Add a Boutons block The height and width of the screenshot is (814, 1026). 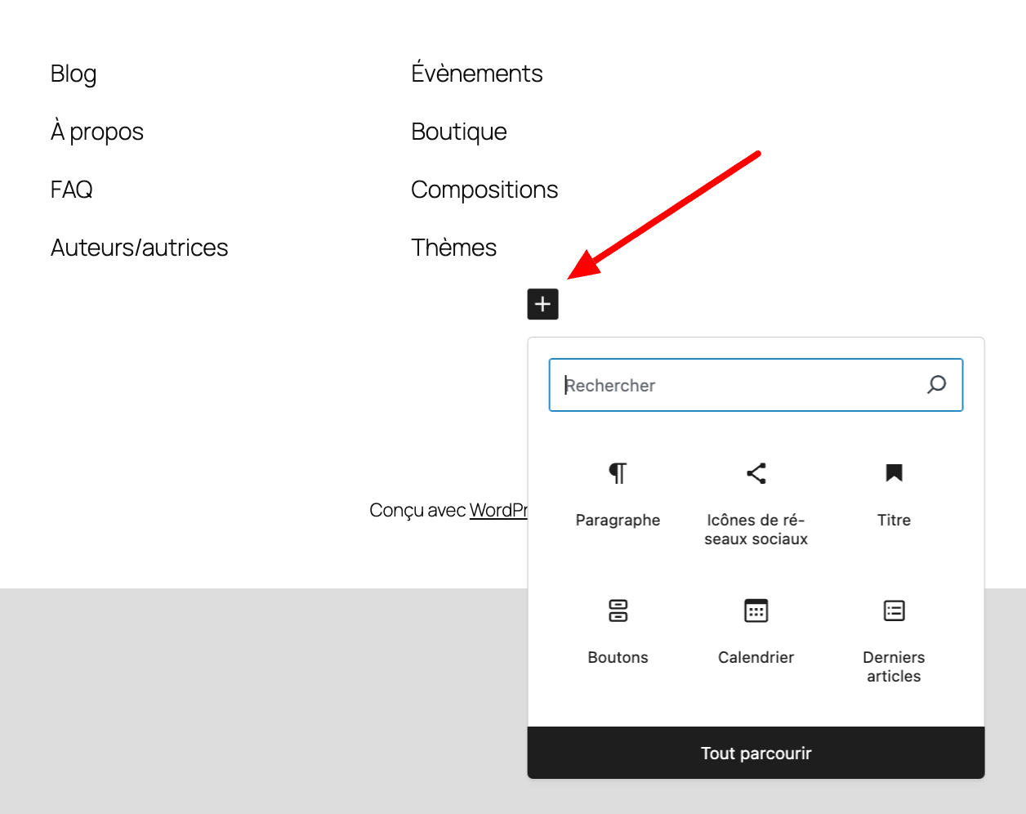click(618, 629)
